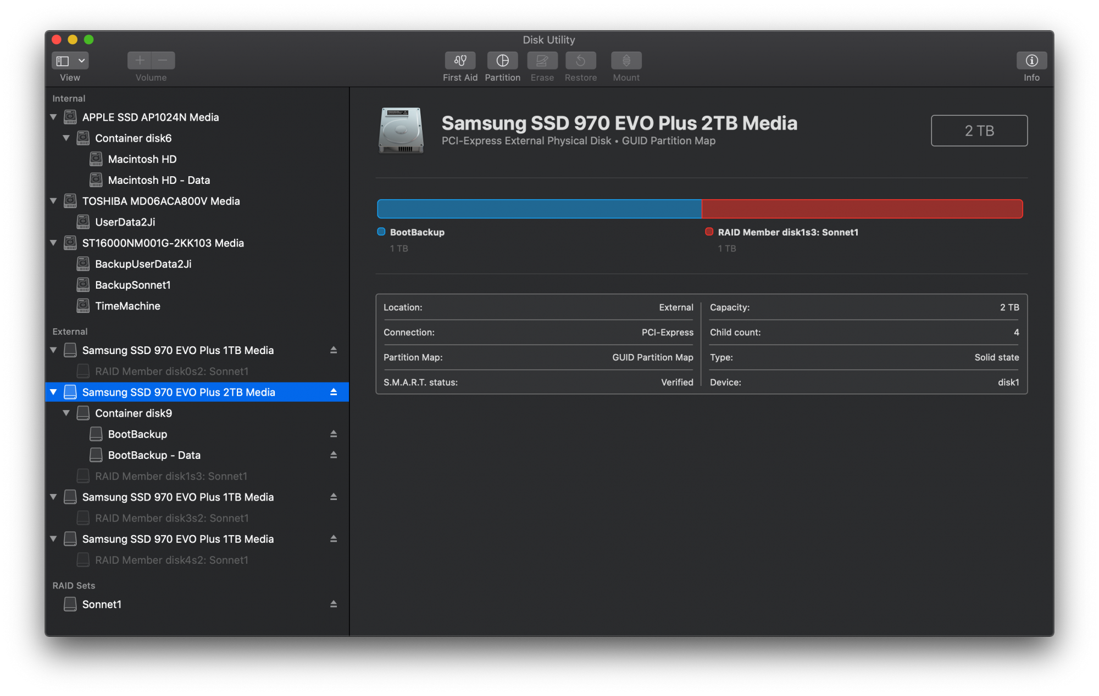Click red RAID Member legend swatch
This screenshot has width=1099, height=696.
(709, 232)
